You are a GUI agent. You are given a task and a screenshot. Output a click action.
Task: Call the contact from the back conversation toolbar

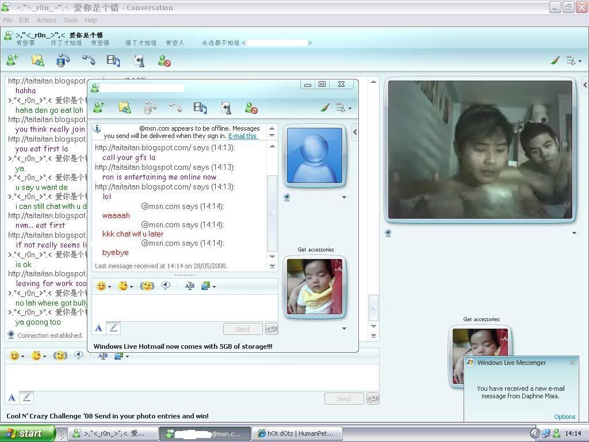coord(89,60)
